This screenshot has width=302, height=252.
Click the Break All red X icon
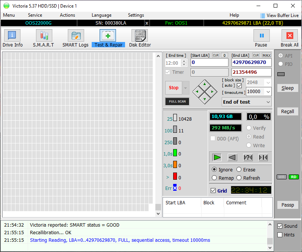click(289, 36)
